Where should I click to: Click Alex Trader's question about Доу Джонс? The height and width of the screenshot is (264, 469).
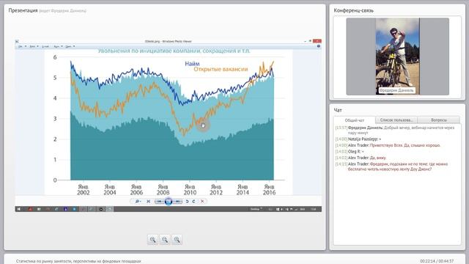tap(391, 166)
